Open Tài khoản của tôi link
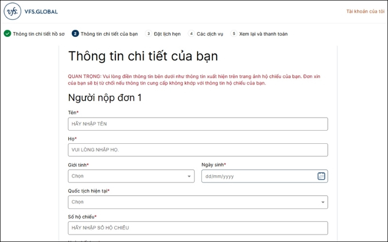This screenshot has width=388, height=242. (365, 11)
